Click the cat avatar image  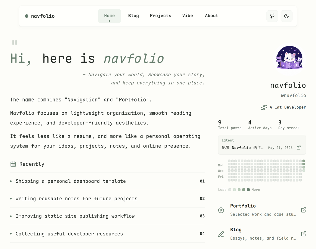pyautogui.click(x=289, y=58)
